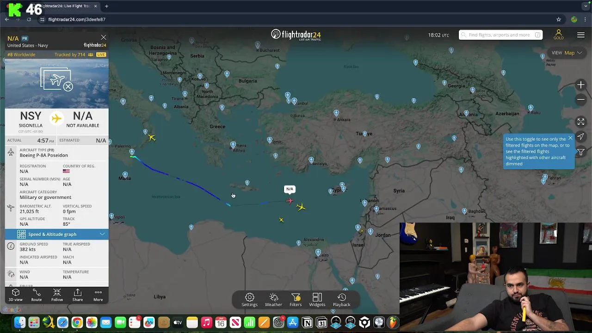The width and height of the screenshot is (592, 333).
Task: Open Google Chrome from the dock
Action: [77, 322]
